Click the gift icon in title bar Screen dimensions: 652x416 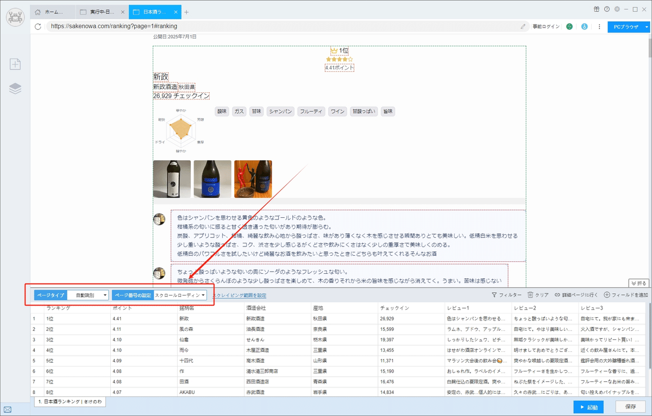pos(596,9)
